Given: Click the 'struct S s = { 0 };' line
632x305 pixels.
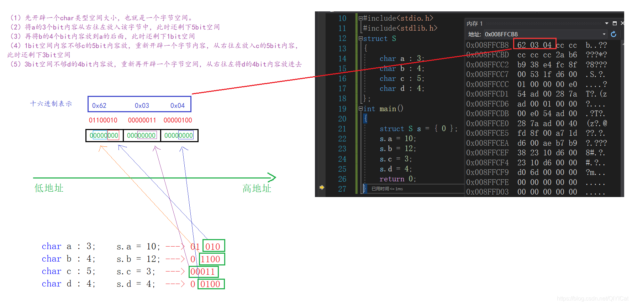Looking at the screenshot, I should [x=418, y=129].
